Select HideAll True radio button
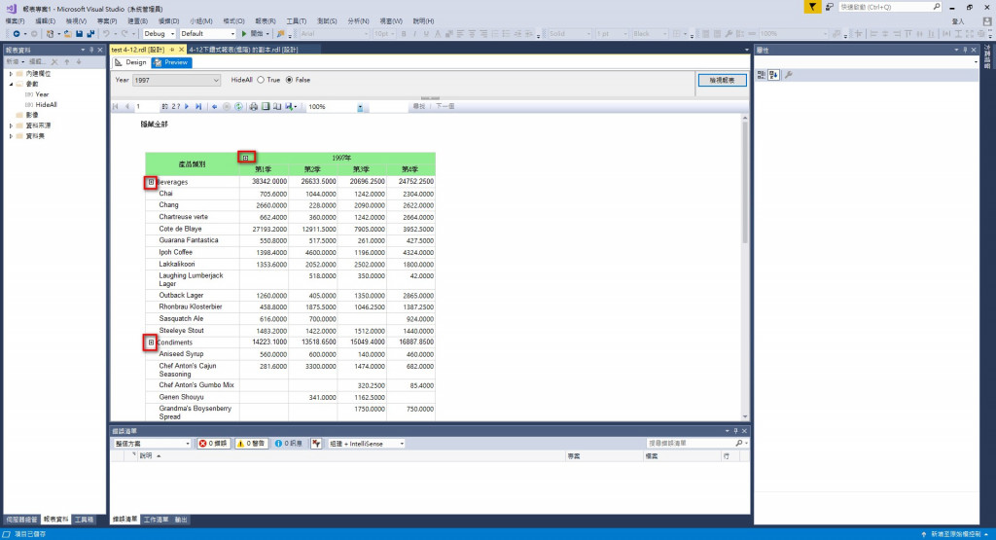The width and height of the screenshot is (996, 540). click(261, 80)
